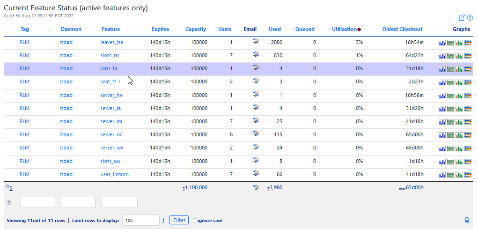Click email icon in server_nc row

coord(256,134)
